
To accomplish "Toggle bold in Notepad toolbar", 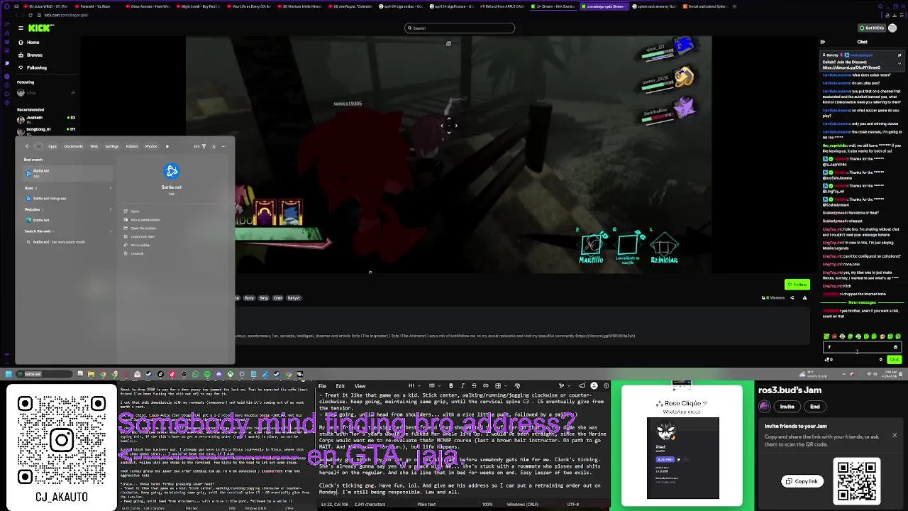I will [x=451, y=386].
